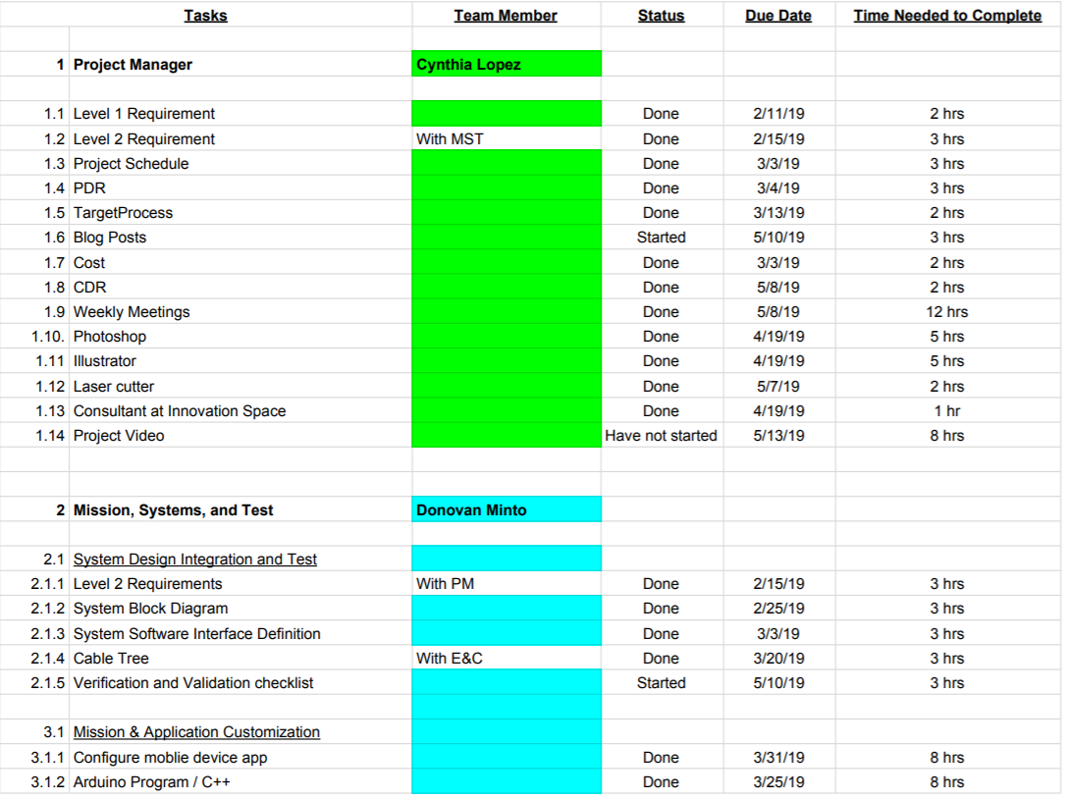Select the 5/7/19 row's 2 hrs cell

point(946,387)
